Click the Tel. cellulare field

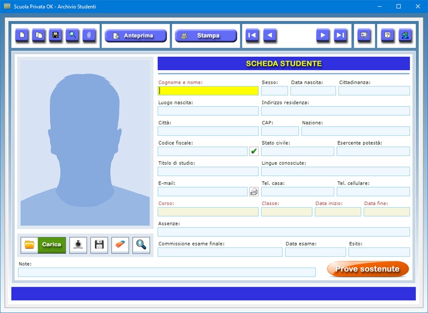(373, 191)
